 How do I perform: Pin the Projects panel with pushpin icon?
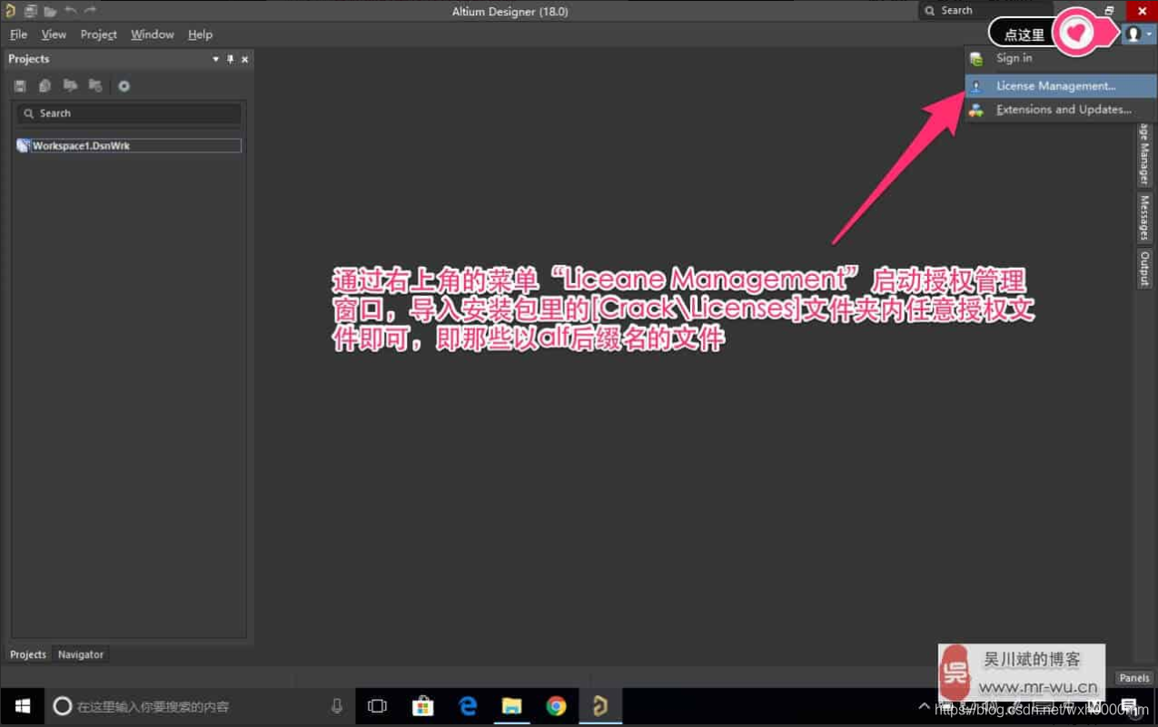tap(230, 59)
